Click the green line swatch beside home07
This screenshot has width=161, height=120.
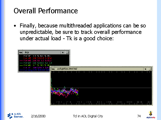[21, 63]
